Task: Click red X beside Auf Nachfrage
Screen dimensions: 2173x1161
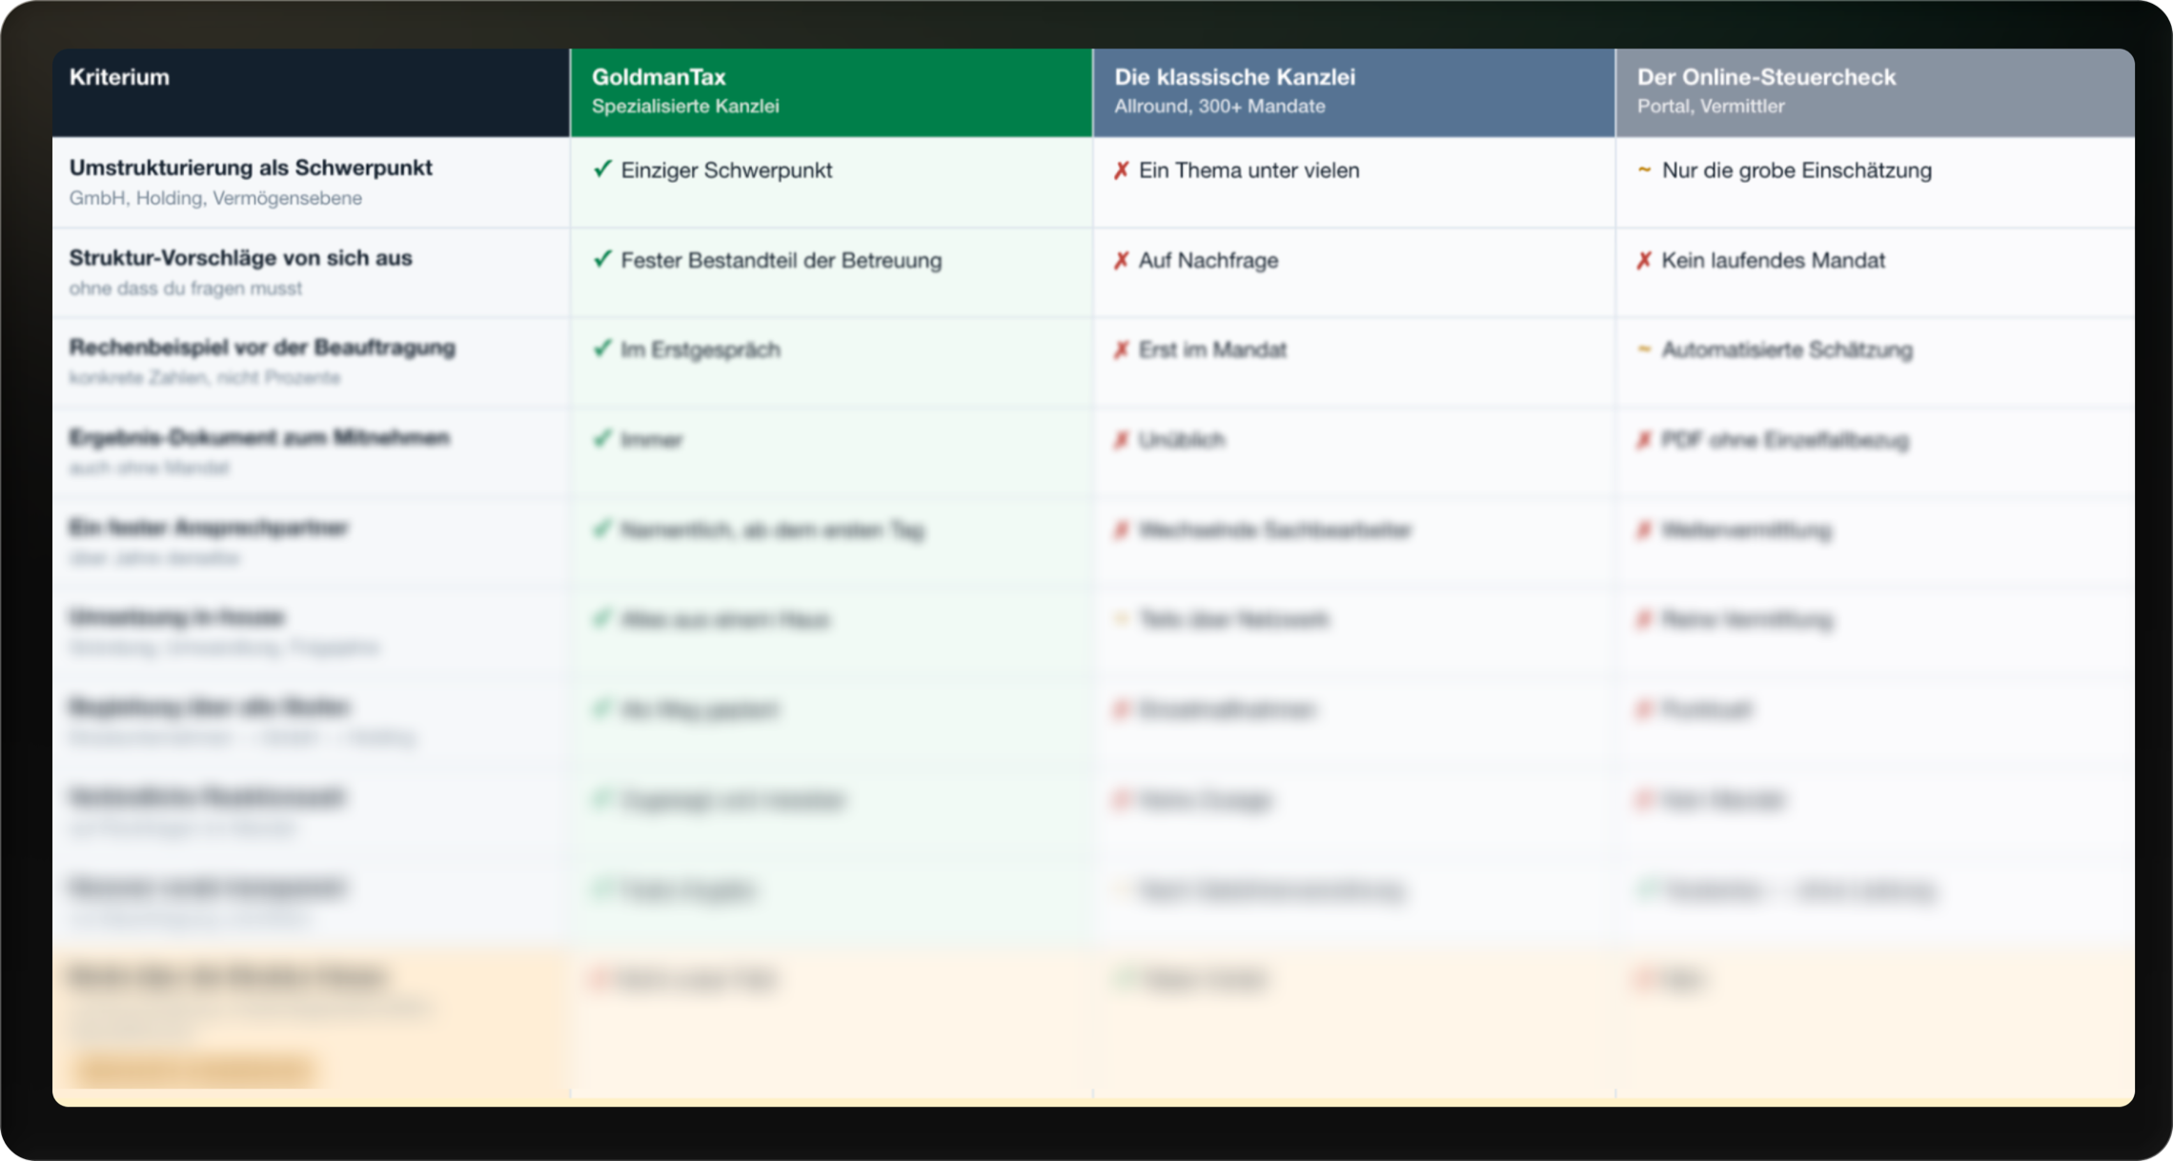Action: point(1122,260)
